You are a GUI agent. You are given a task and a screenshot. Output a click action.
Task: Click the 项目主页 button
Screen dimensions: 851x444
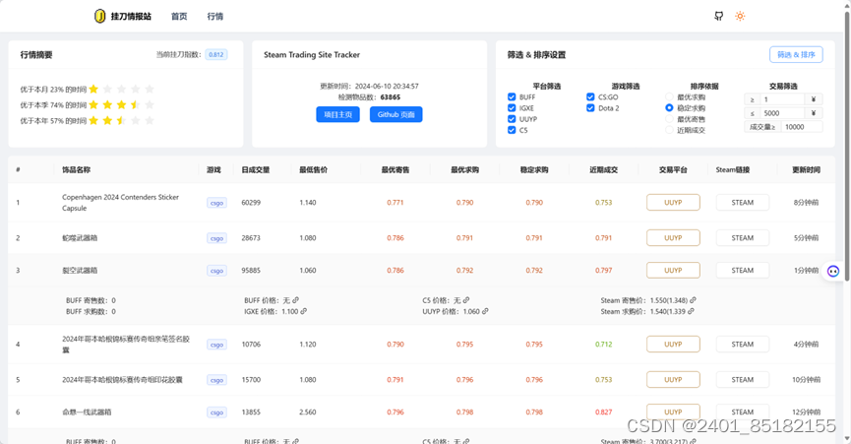pos(338,114)
